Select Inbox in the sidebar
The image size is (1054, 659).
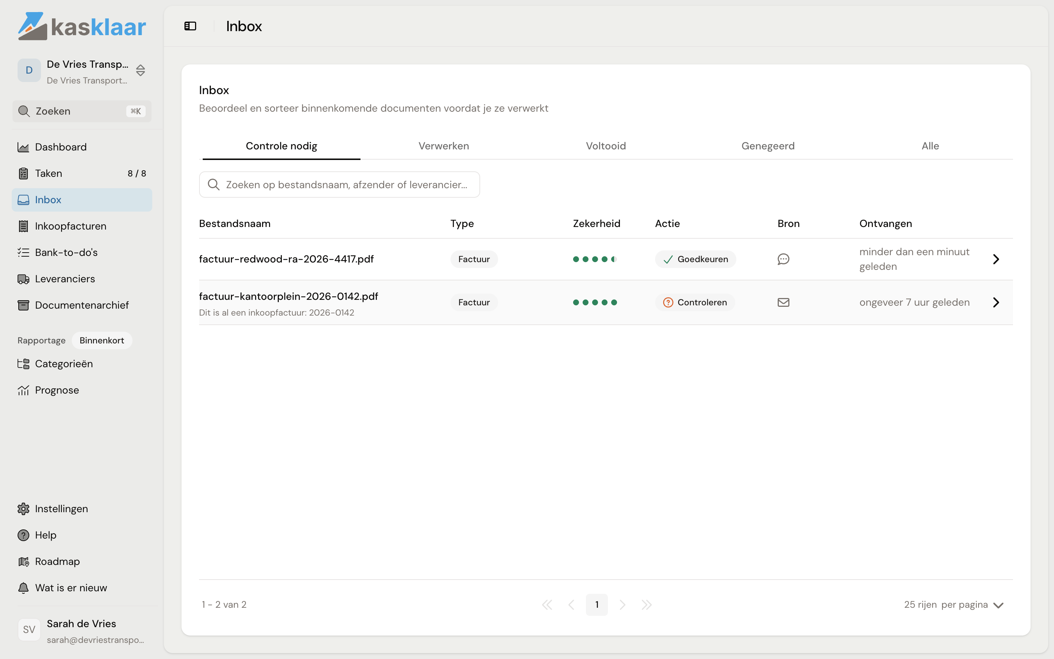(x=82, y=200)
